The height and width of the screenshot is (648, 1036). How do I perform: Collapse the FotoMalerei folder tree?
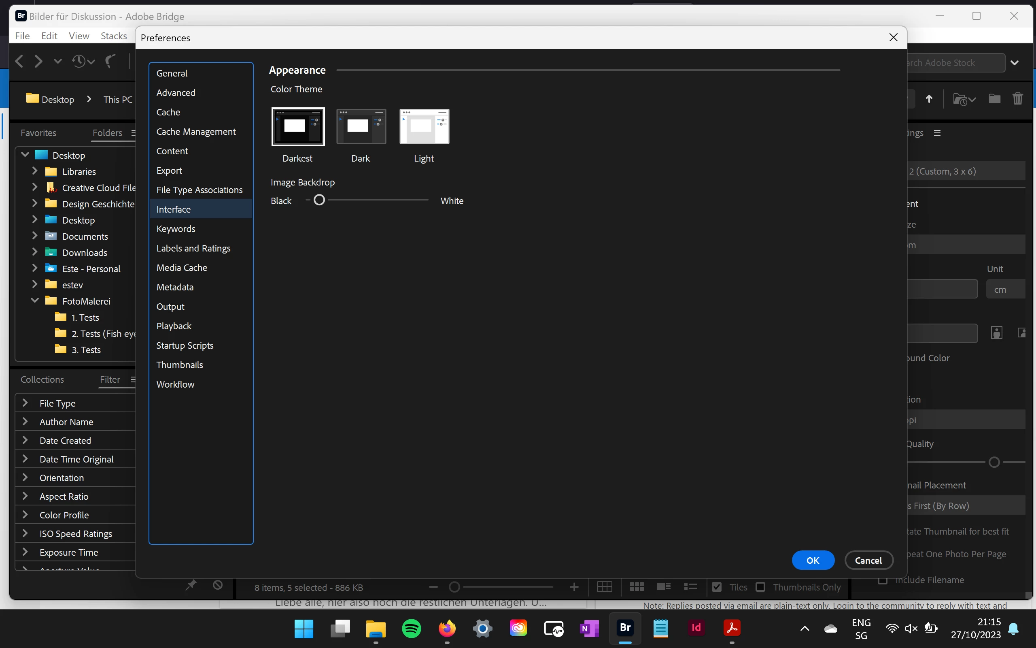pyautogui.click(x=35, y=301)
